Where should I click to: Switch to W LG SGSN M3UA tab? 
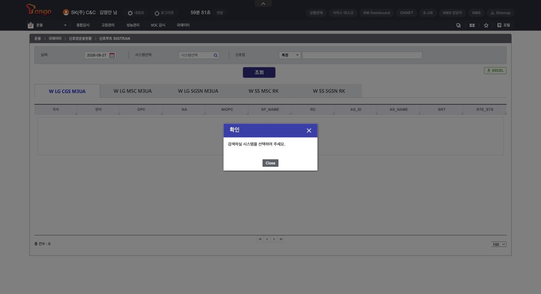(x=198, y=91)
